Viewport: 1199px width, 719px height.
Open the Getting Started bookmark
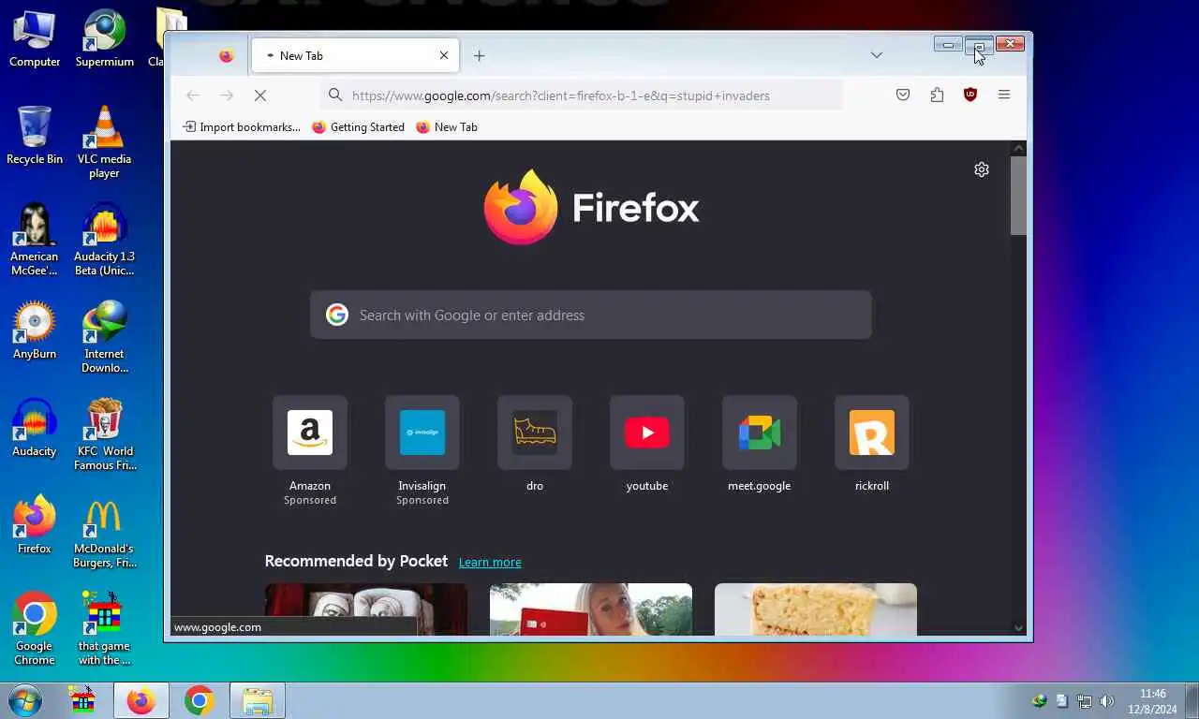358,127
